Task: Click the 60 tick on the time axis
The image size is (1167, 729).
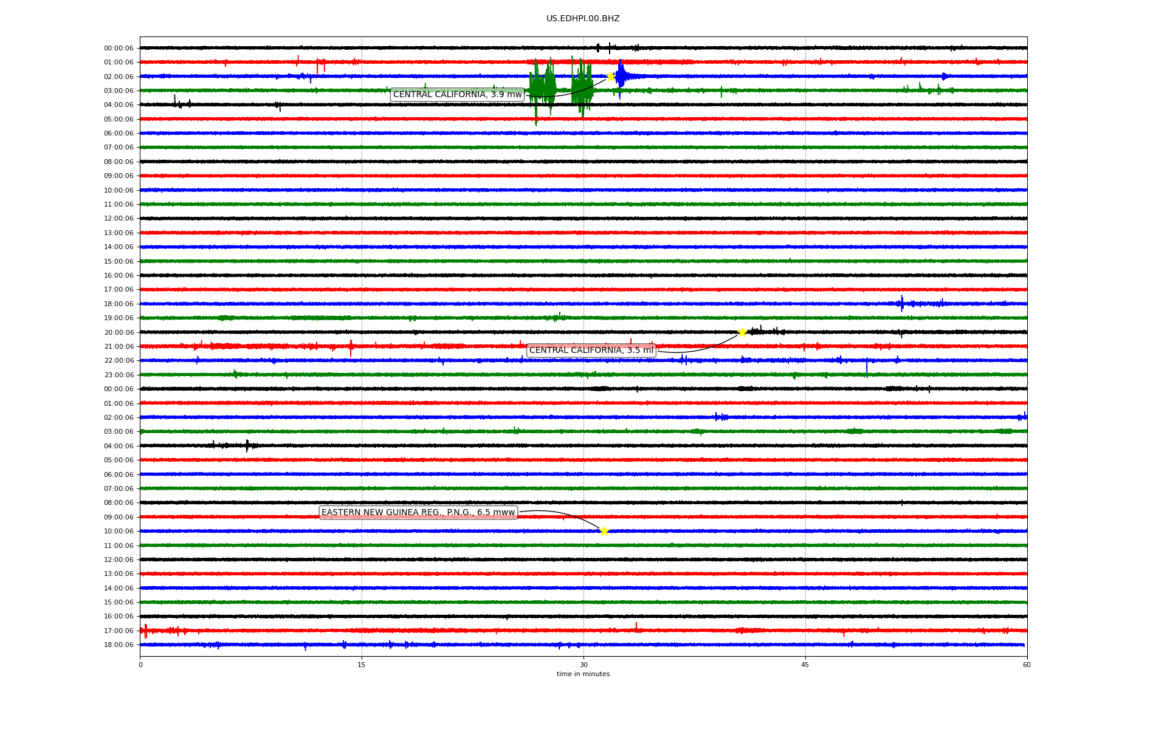Action: click(1026, 665)
